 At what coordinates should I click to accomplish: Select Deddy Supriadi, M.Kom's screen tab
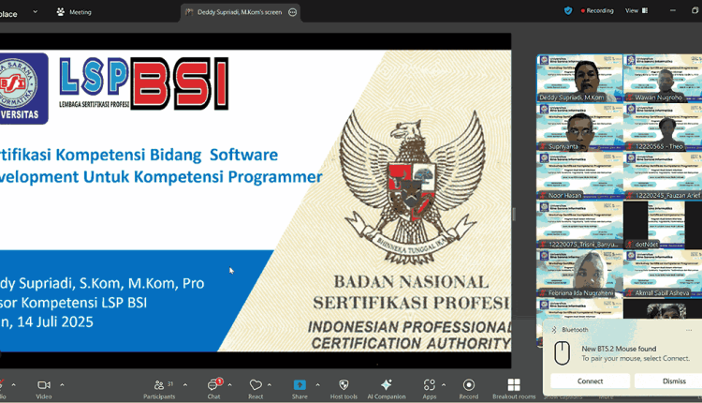tap(240, 12)
